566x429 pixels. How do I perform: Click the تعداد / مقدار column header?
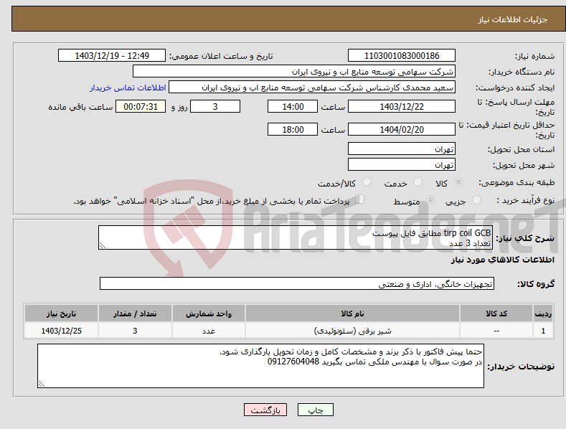click(x=135, y=313)
